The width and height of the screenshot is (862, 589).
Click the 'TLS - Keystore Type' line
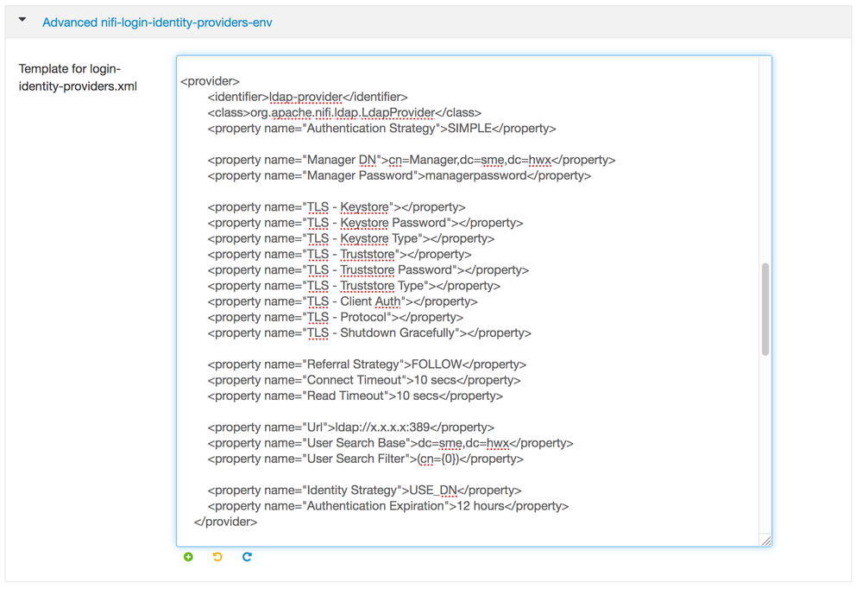350,239
